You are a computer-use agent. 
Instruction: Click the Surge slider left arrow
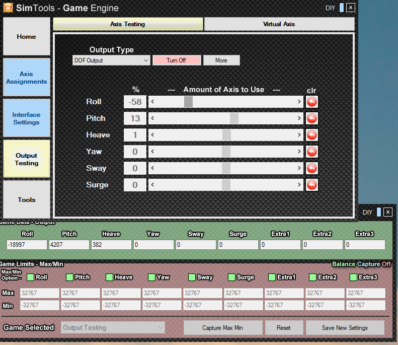point(152,185)
